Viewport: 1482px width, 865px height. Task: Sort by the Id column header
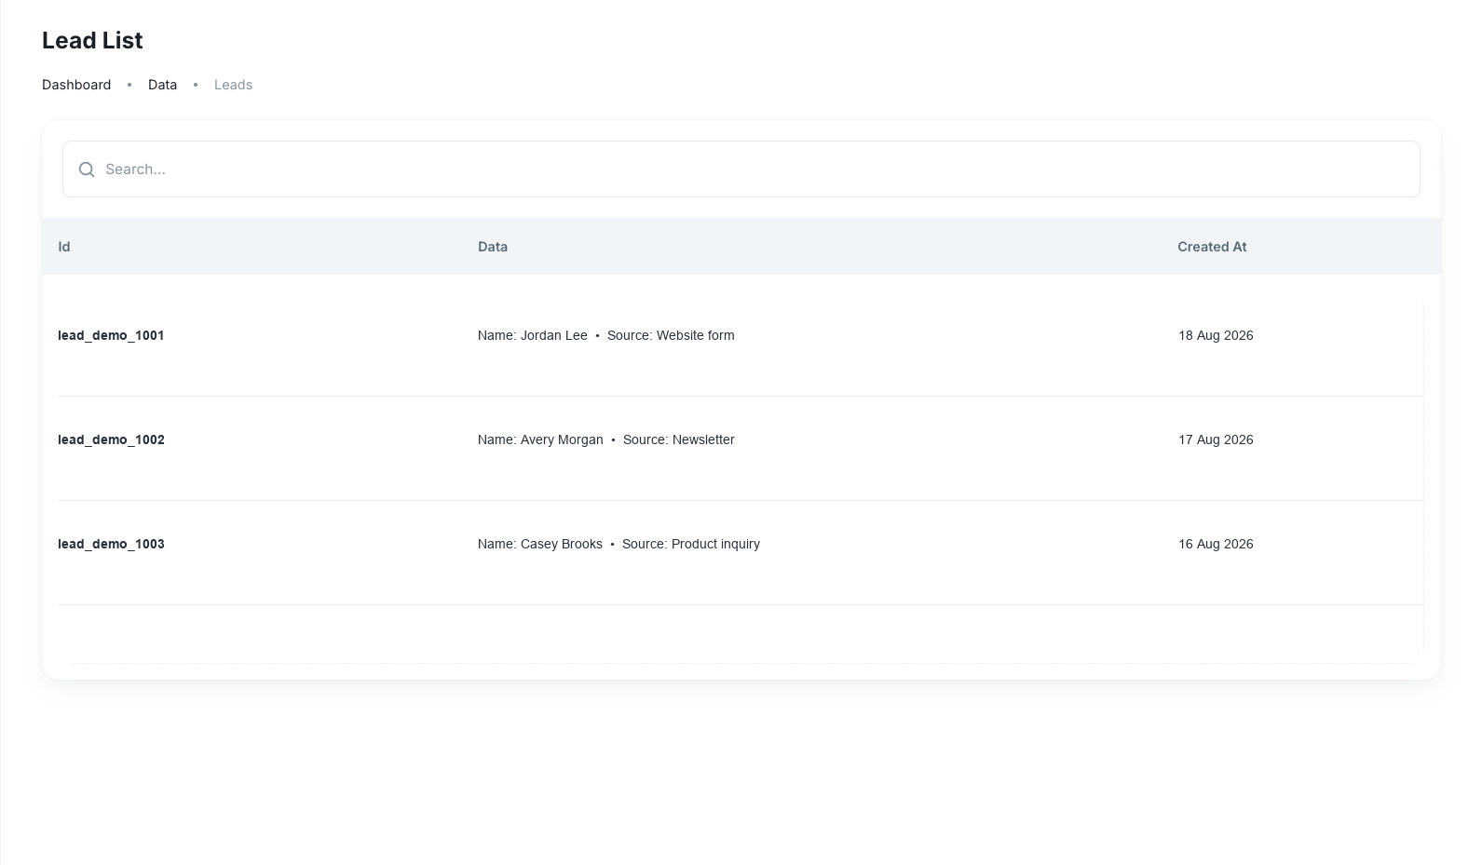64,247
